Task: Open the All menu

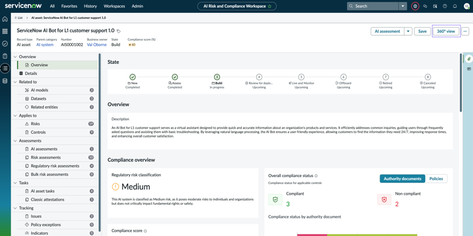Action: point(53,6)
